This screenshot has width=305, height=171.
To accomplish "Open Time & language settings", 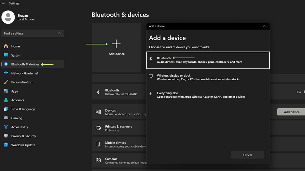I will point(23,109).
